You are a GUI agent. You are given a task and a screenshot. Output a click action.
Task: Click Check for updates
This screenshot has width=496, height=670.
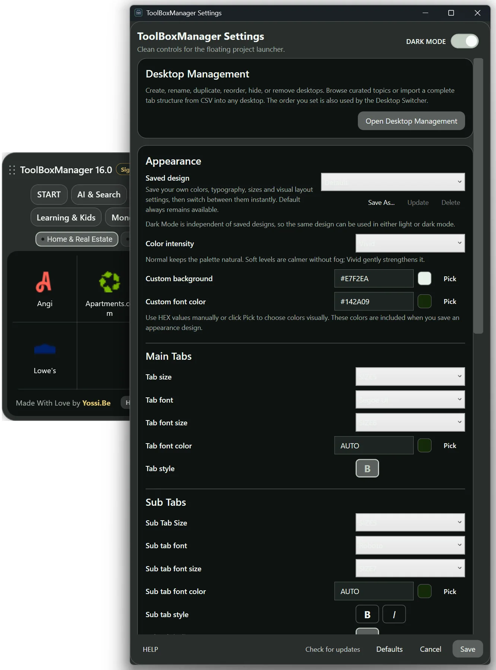[x=333, y=649]
